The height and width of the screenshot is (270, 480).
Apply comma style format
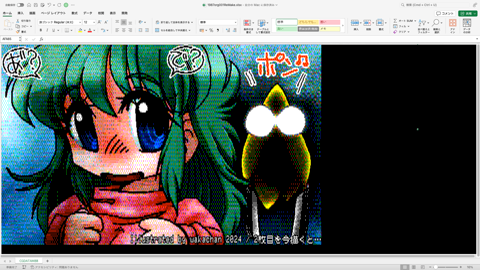(x=218, y=30)
